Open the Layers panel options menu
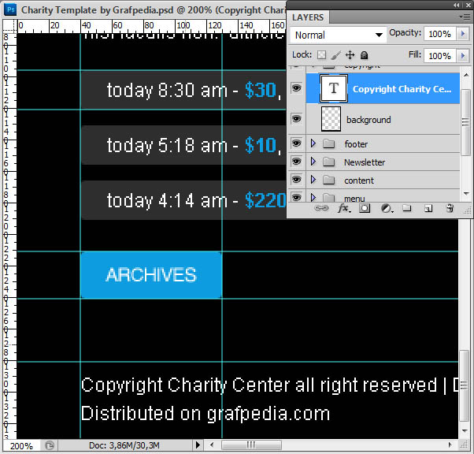474x454 pixels. point(465,17)
